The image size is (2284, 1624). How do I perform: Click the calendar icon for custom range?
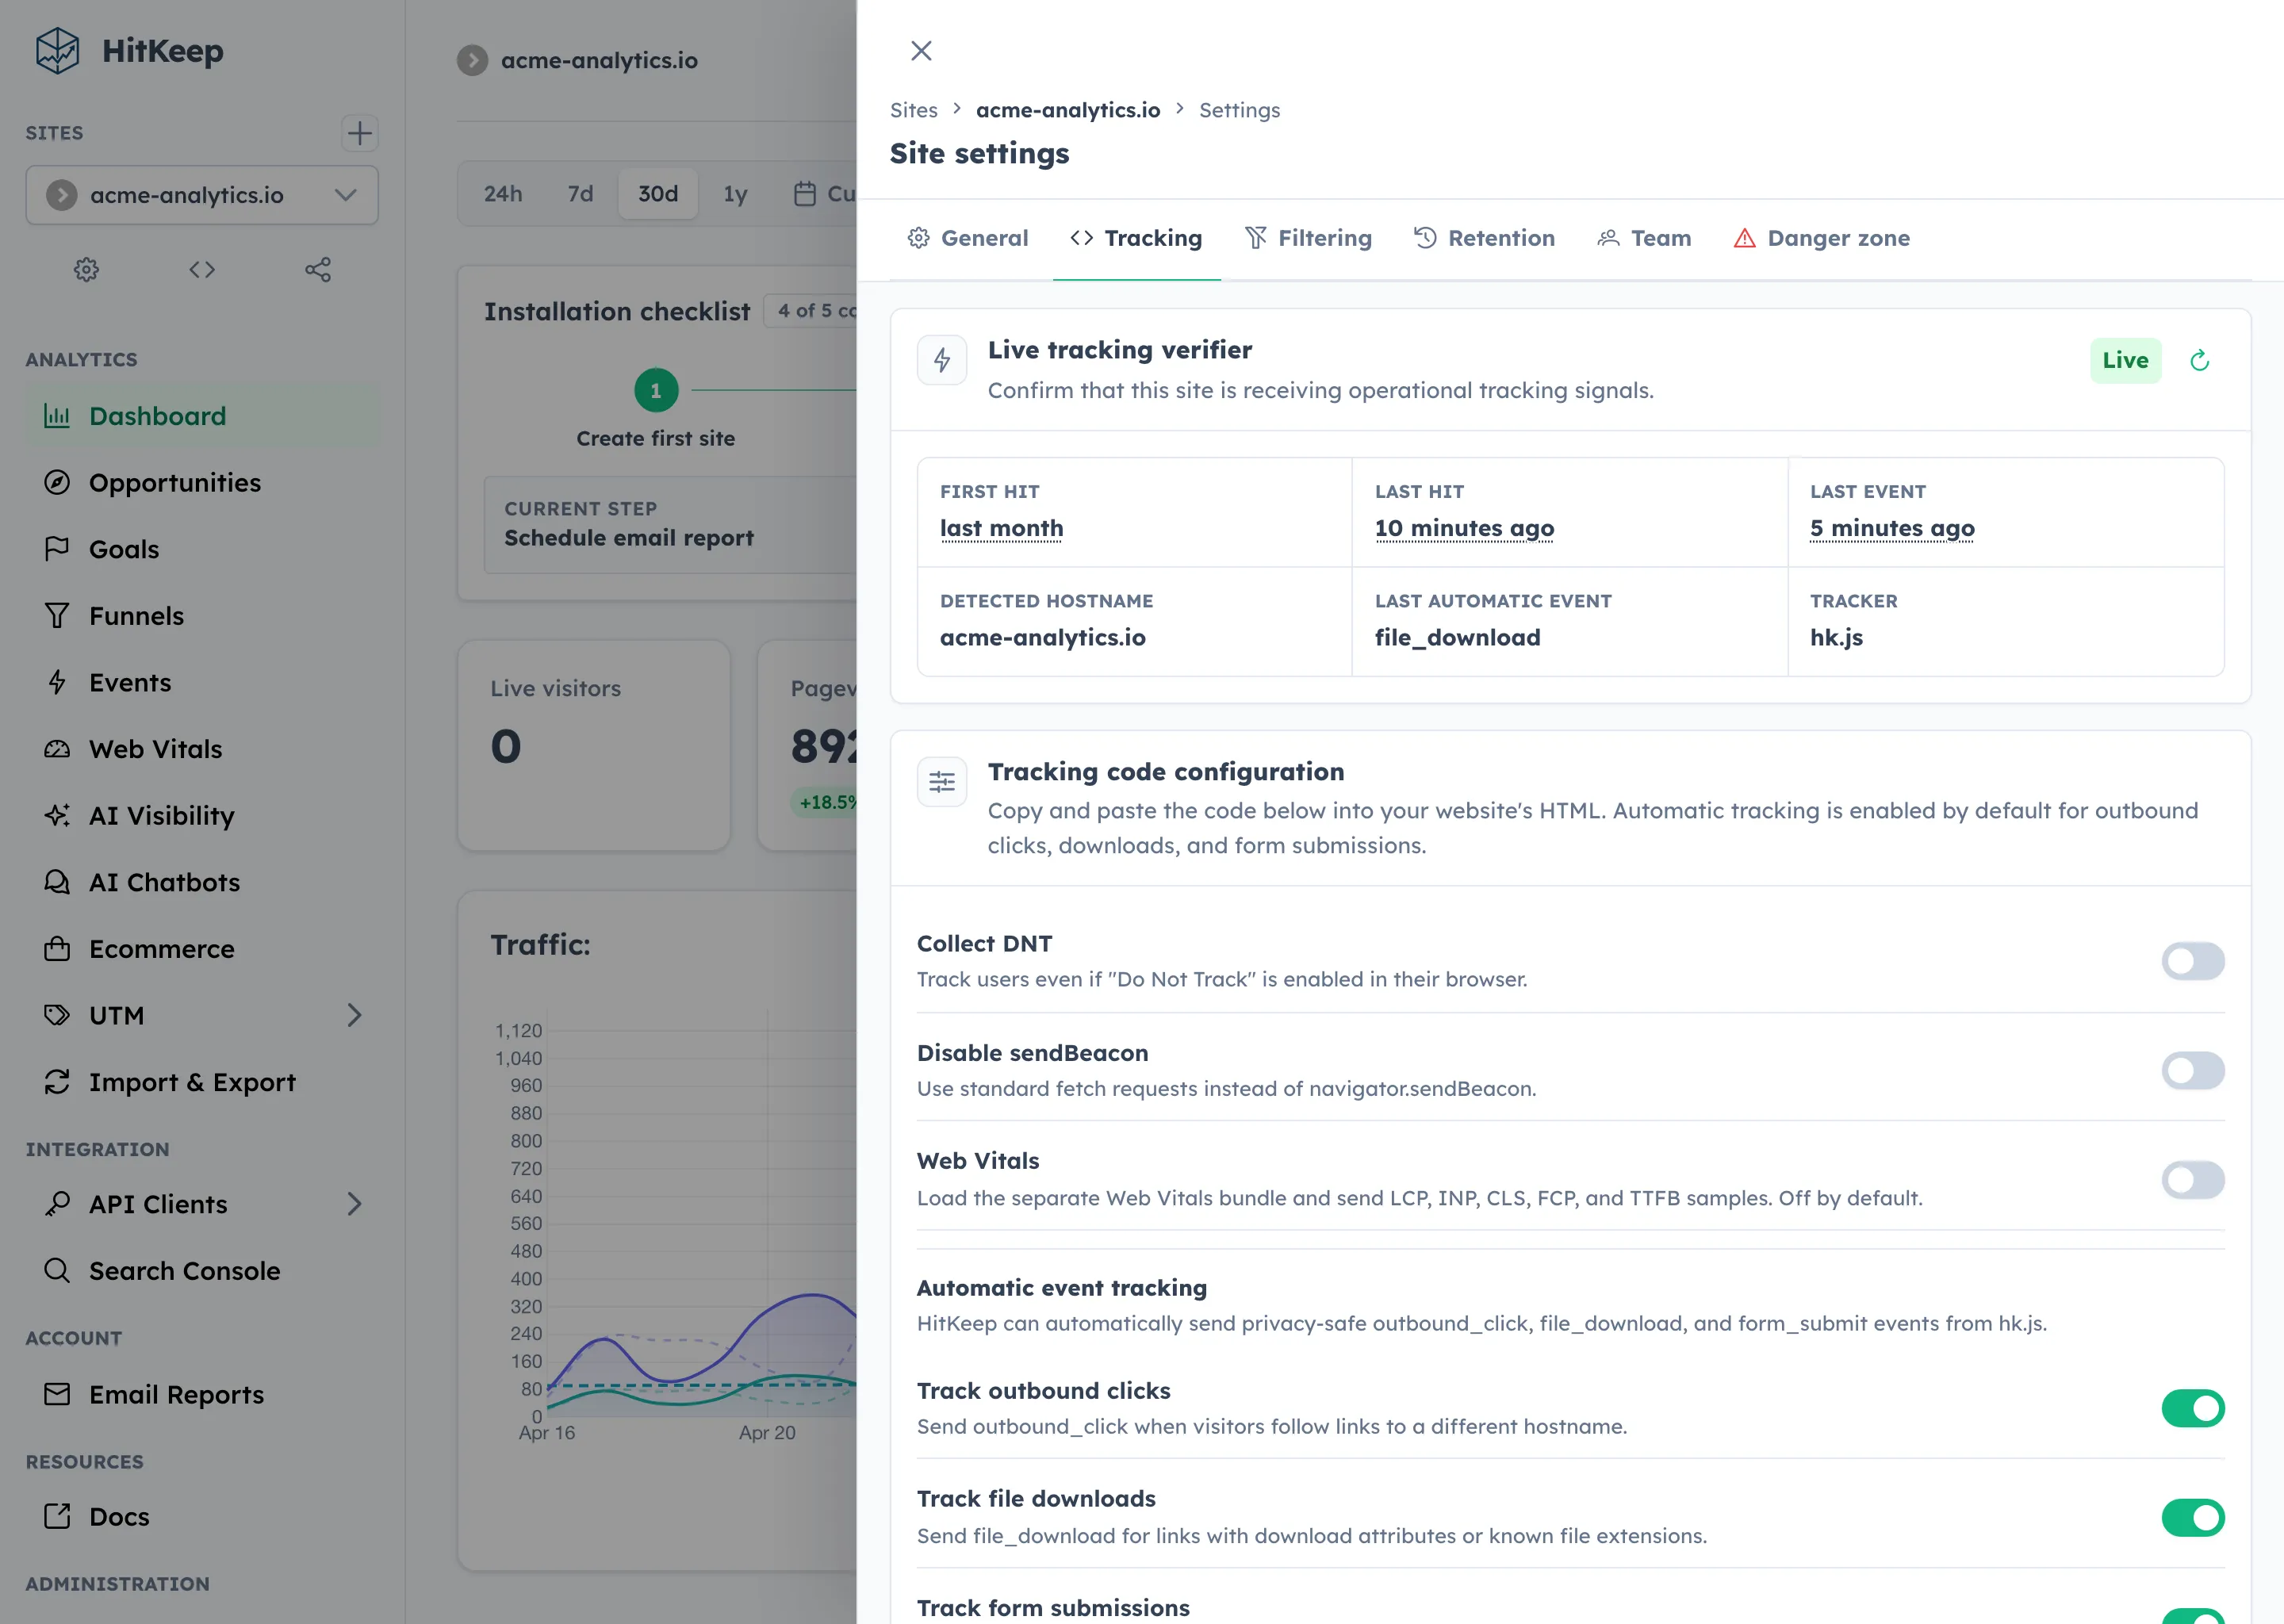click(x=804, y=194)
